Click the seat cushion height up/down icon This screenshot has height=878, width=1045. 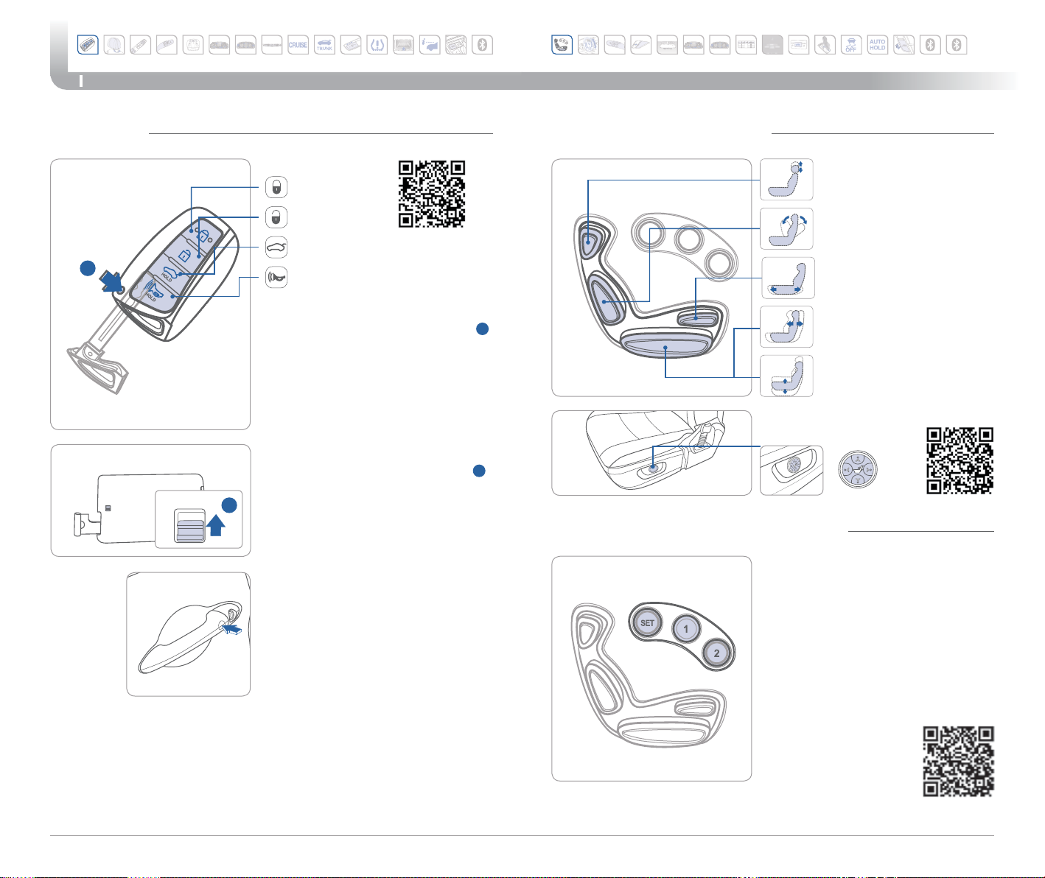(786, 376)
